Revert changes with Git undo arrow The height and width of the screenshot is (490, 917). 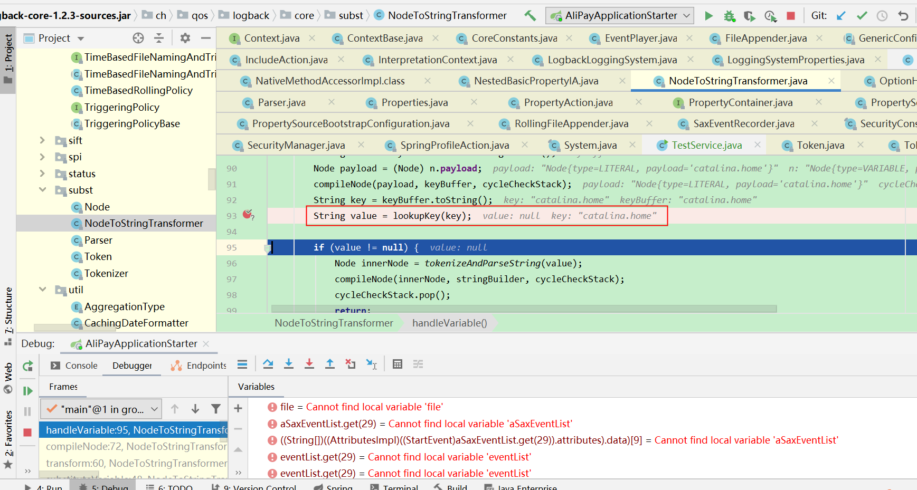[903, 16]
